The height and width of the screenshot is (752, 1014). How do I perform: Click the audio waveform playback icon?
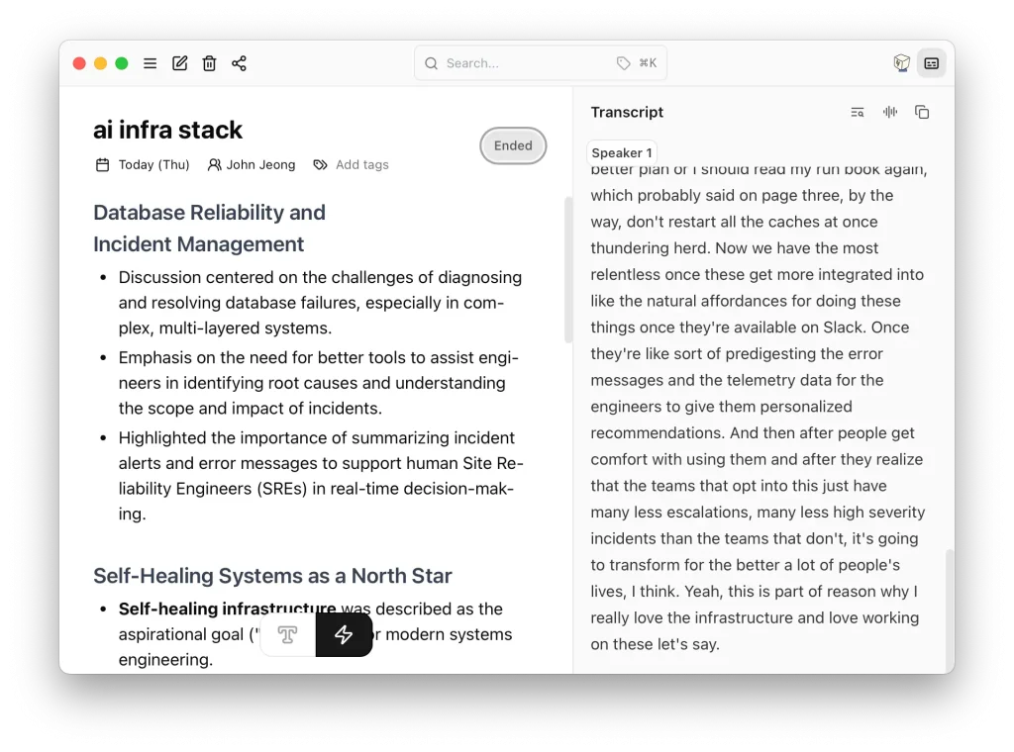889,112
